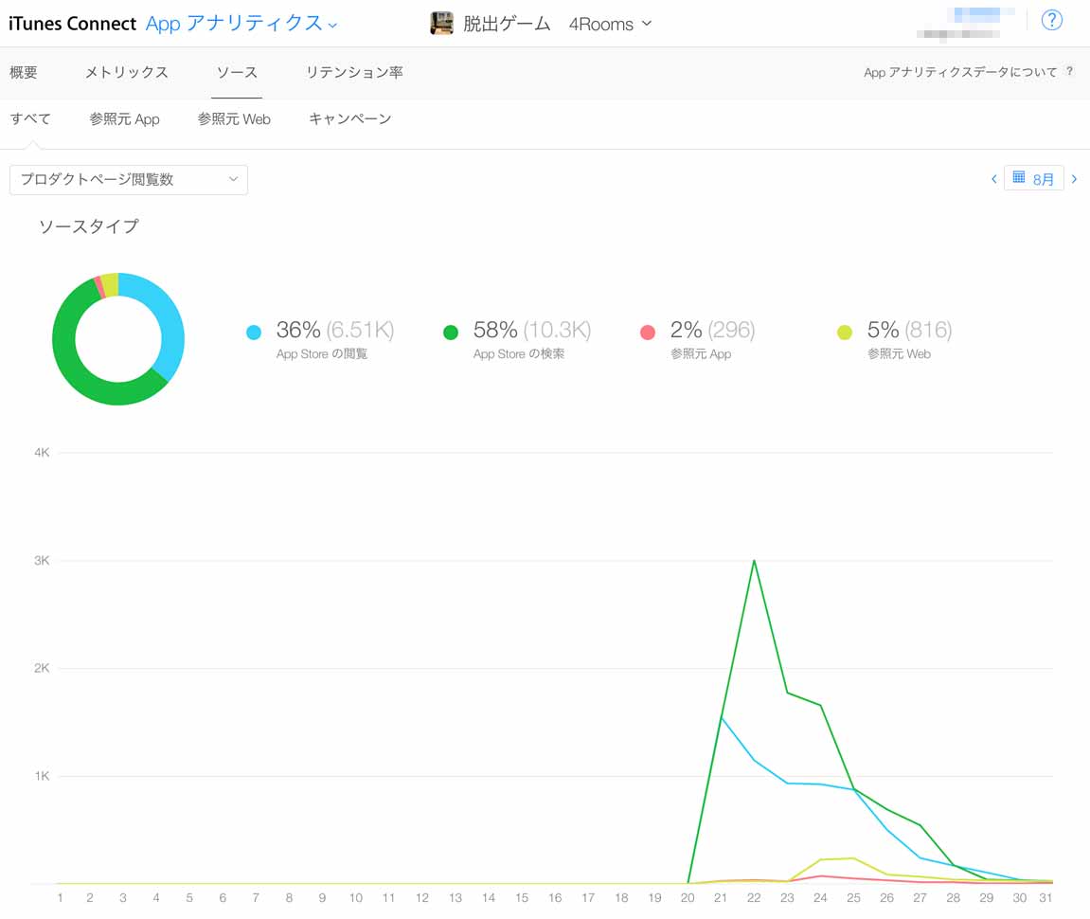
Task: Click the small help icon beside Appアナリティクスデータについて
Action: coord(1069,71)
